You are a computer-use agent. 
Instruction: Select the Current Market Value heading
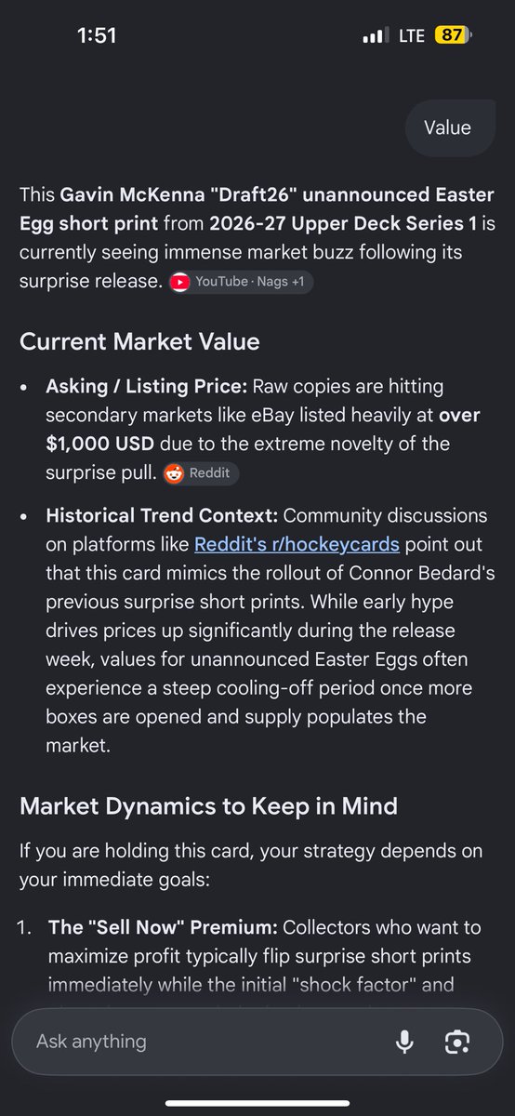(139, 341)
